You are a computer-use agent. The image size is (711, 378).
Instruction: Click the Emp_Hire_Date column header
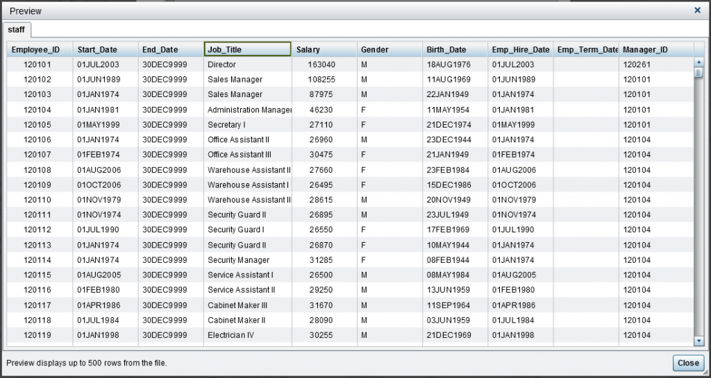(x=520, y=50)
